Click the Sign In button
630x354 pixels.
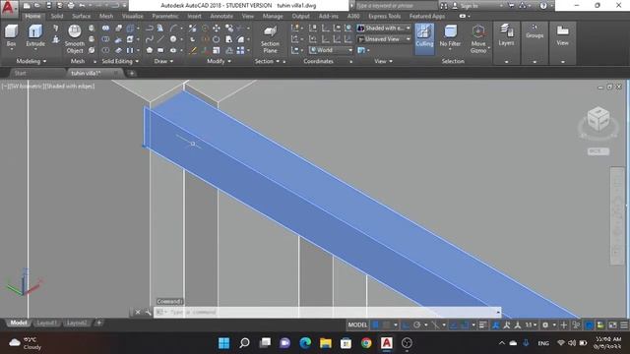(466, 6)
